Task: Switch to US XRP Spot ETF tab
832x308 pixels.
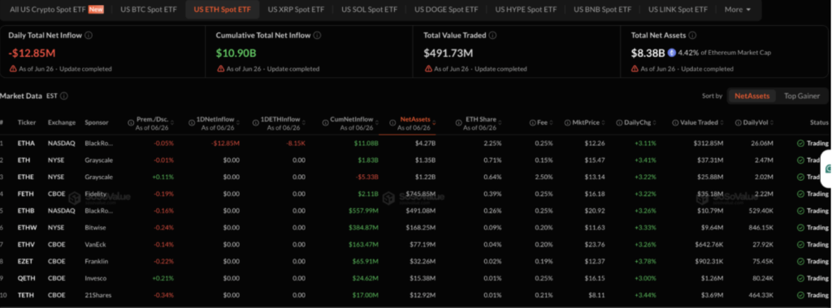Action: click(296, 10)
